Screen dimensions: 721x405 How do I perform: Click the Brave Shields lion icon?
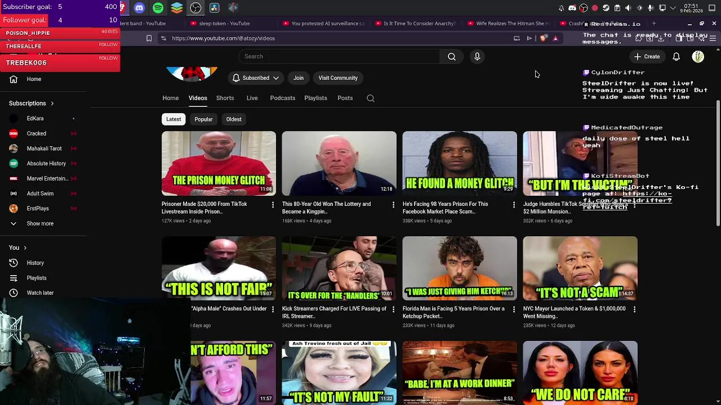tap(542, 38)
